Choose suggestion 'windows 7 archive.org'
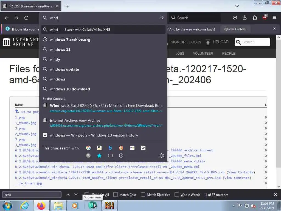The image size is (281, 211). pyautogui.click(x=103, y=40)
